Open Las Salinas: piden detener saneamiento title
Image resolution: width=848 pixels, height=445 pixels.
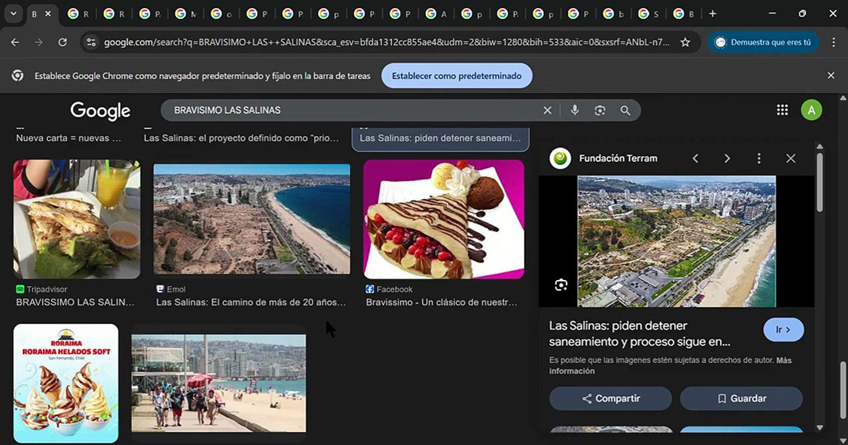point(639,334)
